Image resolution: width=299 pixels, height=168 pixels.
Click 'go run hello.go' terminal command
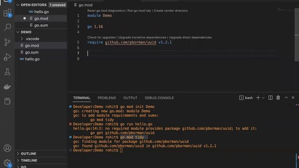tap(136, 124)
